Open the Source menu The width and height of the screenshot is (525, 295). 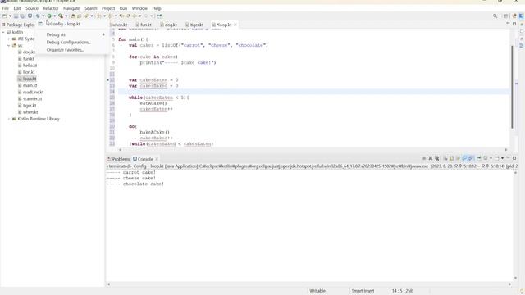(x=32, y=8)
